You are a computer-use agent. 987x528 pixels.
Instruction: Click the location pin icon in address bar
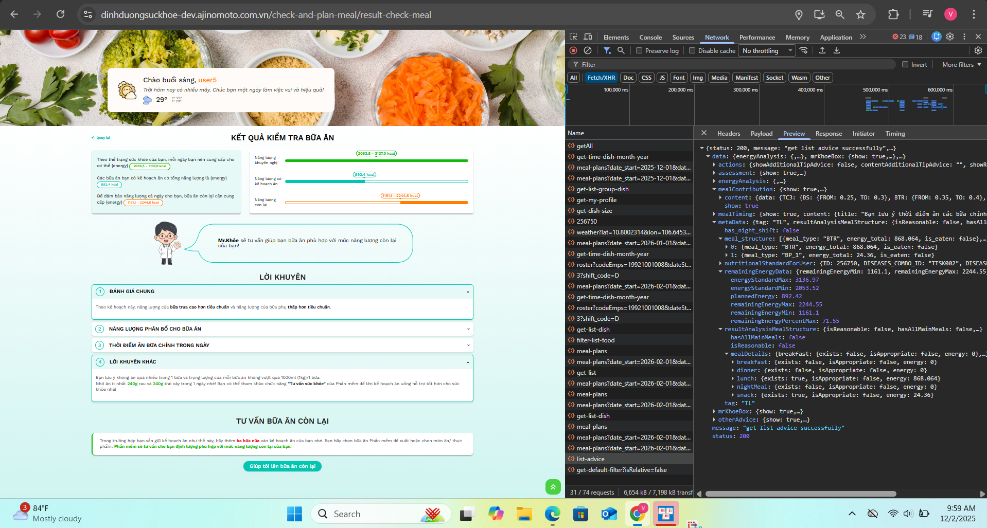coord(799,15)
